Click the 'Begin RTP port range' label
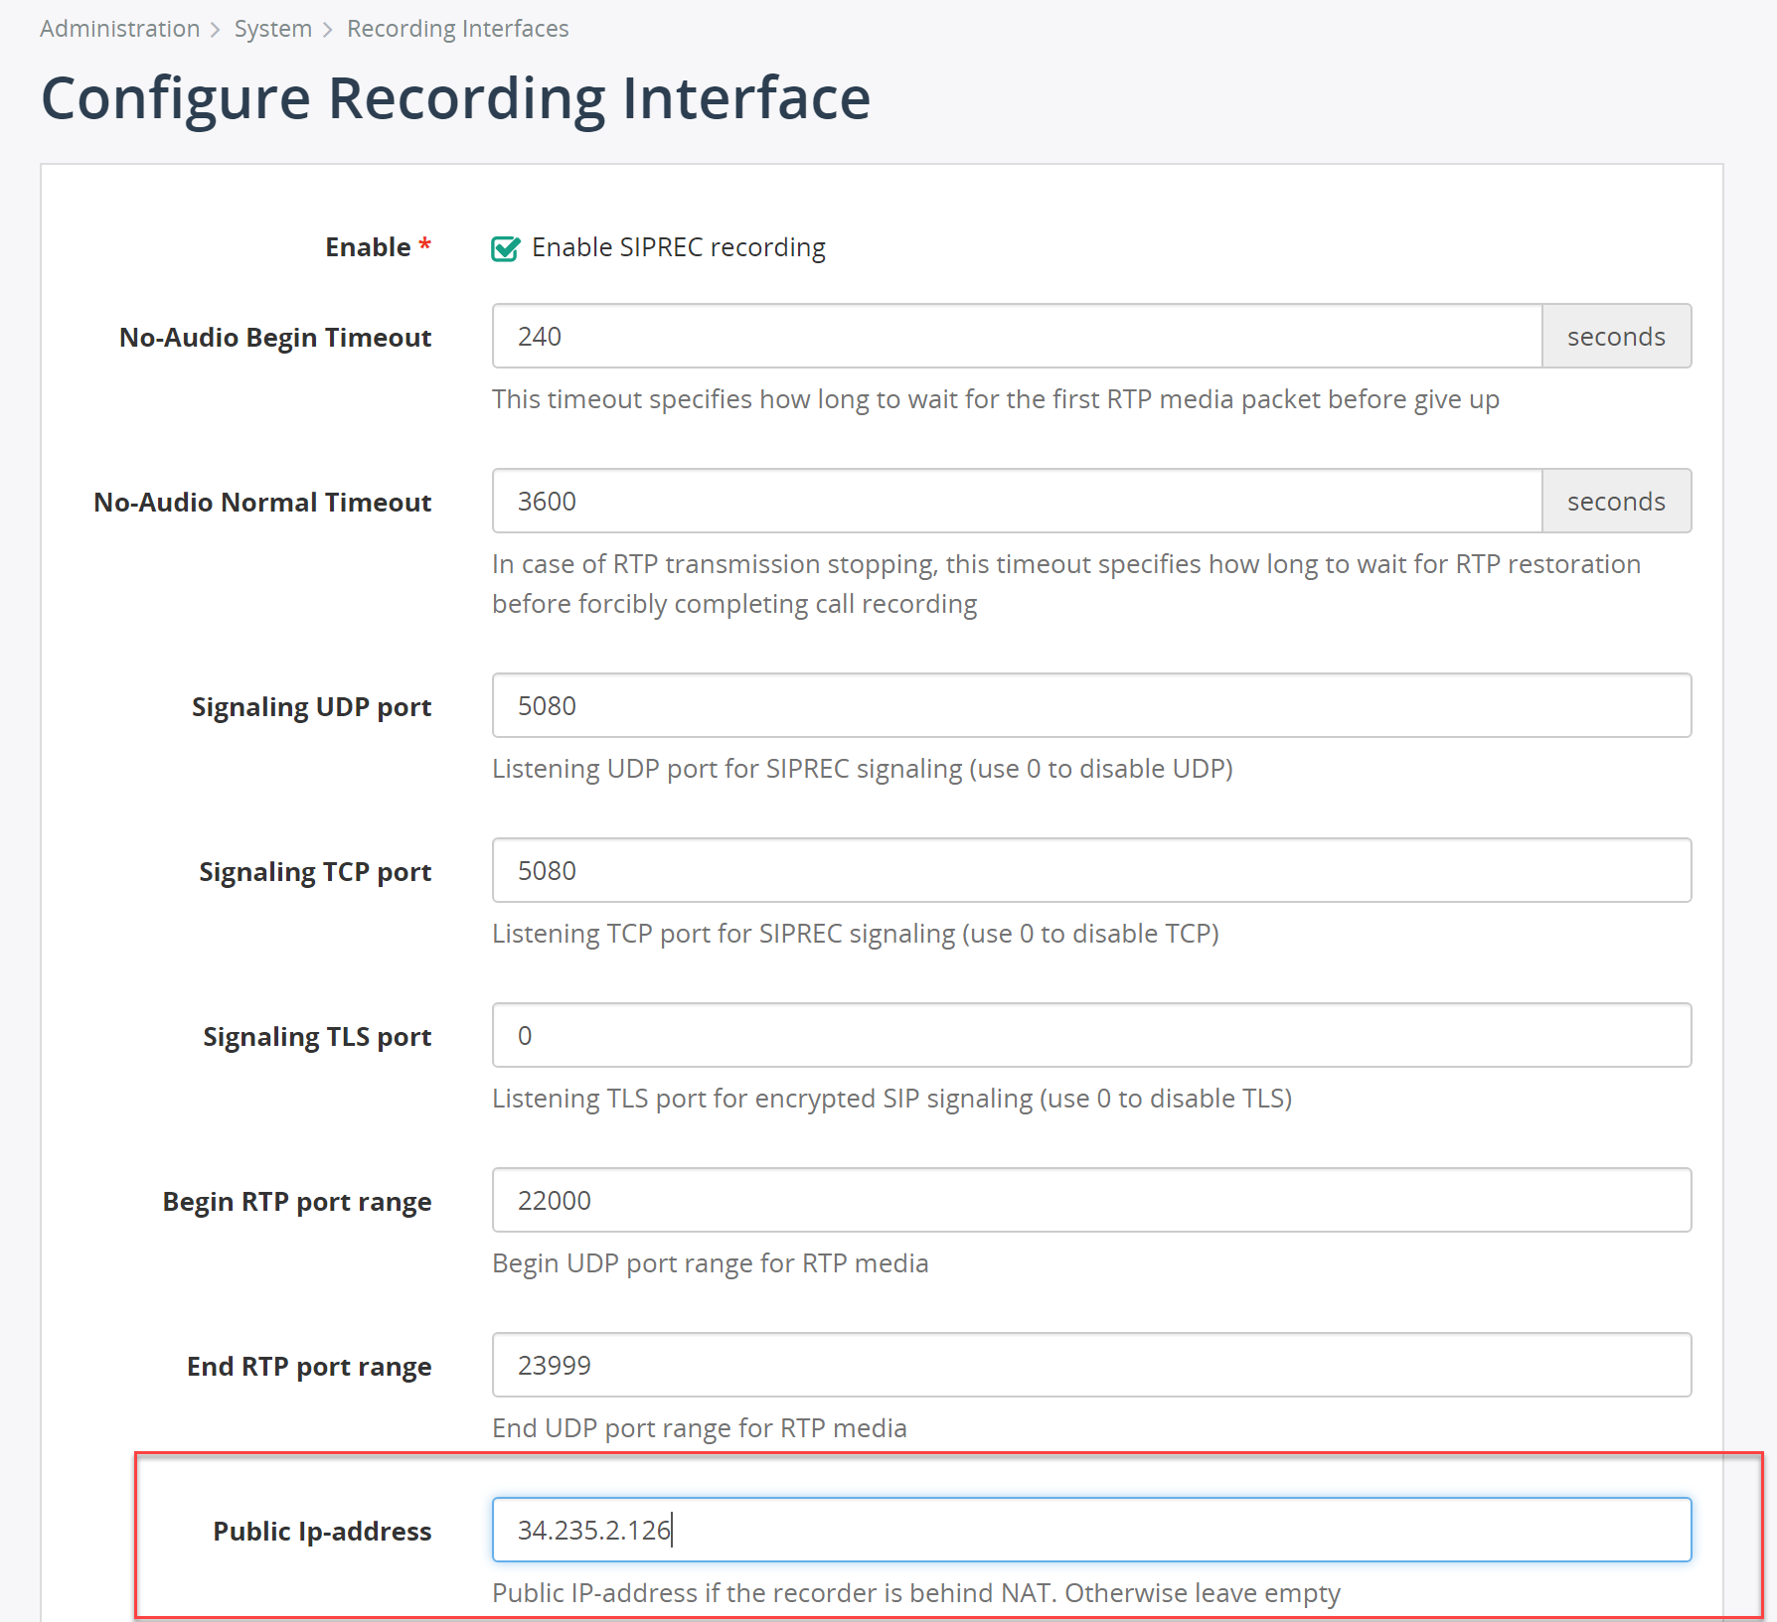This screenshot has width=1777, height=1622. tap(297, 1202)
